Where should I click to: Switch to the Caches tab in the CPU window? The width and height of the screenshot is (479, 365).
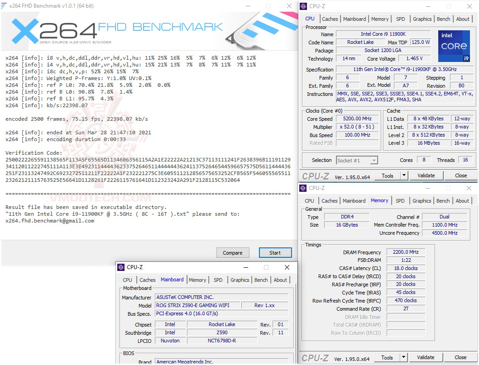tap(330, 19)
